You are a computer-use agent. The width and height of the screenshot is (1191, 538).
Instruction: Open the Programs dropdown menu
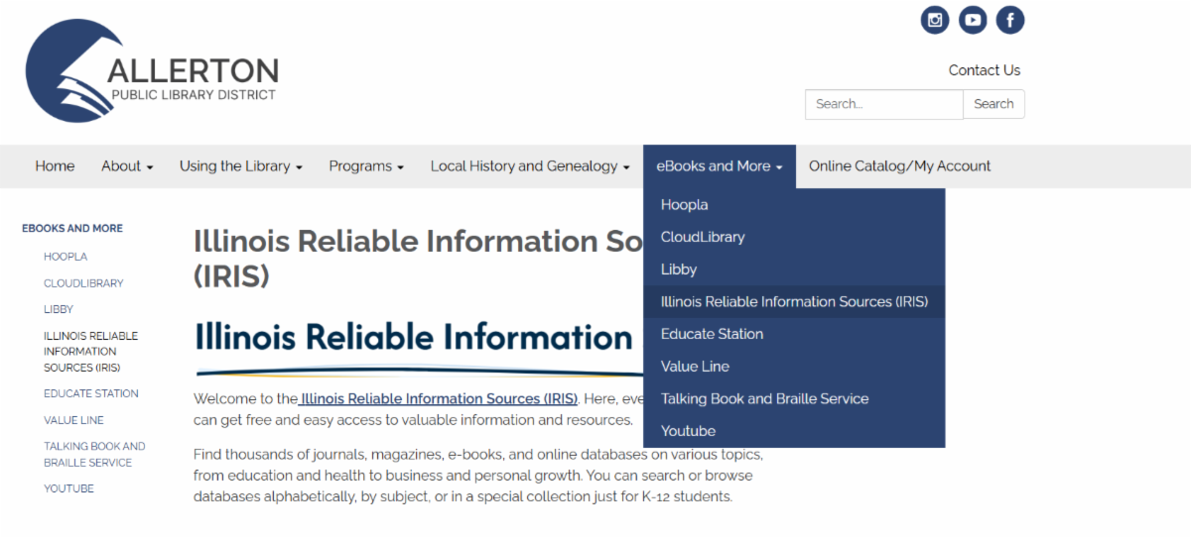366,166
